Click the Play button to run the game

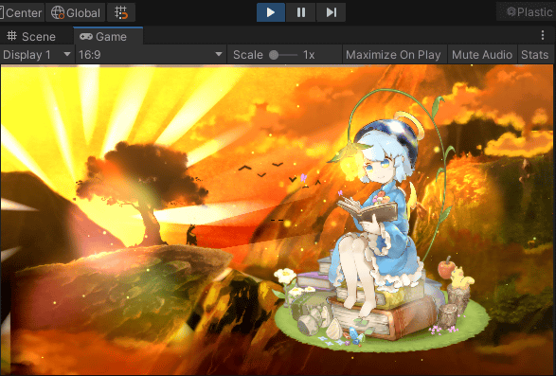(x=271, y=12)
